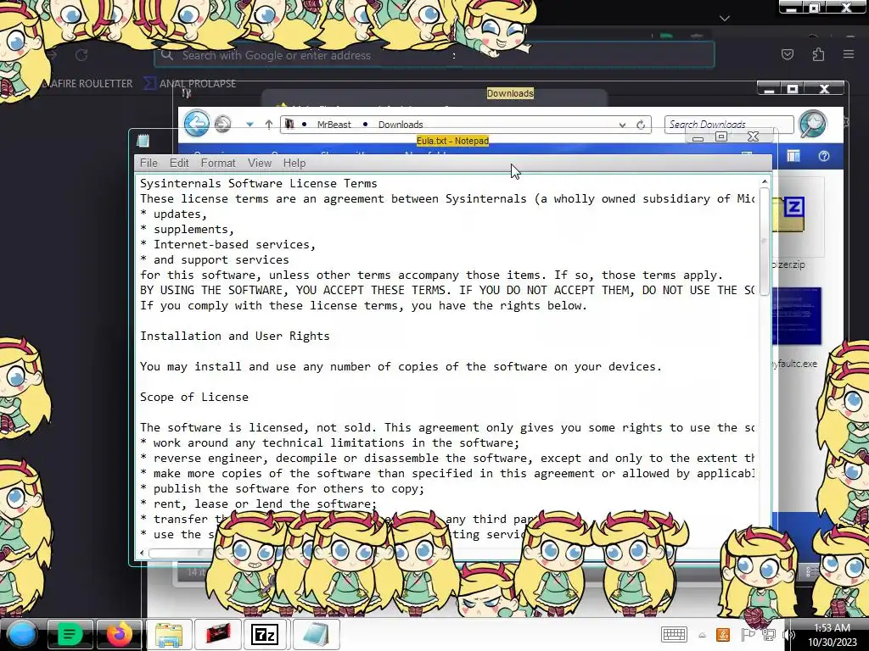The image size is (869, 651).
Task: Click '* work around any technical limitations' line
Action: [330, 442]
